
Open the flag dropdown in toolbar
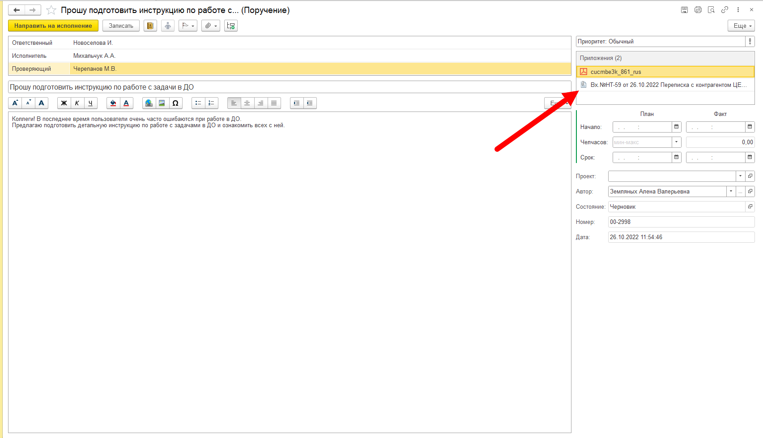(x=188, y=26)
